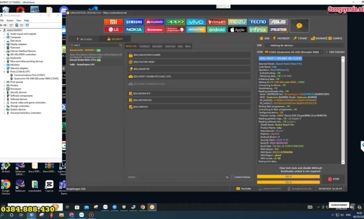Select the Tecno brand icon
The height and width of the screenshot is (219, 364).
[x=258, y=22]
